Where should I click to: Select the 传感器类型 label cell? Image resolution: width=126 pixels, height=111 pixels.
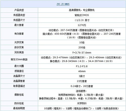coord(19,15)
